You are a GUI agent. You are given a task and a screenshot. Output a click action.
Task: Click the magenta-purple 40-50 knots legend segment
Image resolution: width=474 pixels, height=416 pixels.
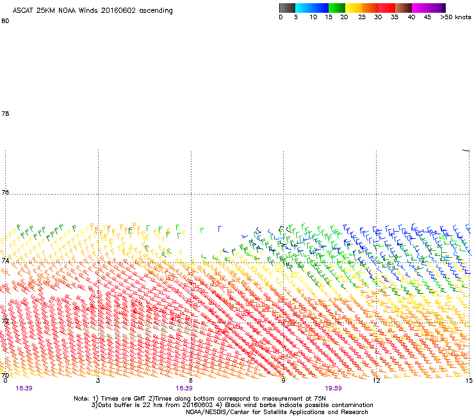click(427, 8)
